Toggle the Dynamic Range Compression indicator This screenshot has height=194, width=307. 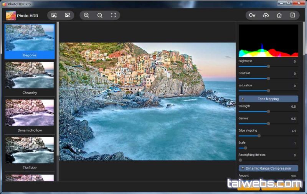pos(243,168)
